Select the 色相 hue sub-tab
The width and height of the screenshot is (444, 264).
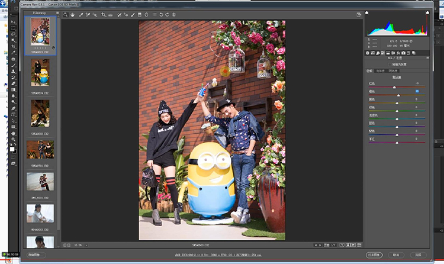pyautogui.click(x=369, y=71)
